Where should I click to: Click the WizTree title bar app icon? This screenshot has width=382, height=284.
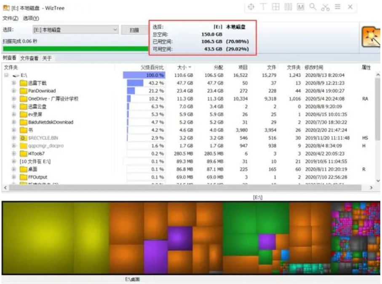point(6,8)
